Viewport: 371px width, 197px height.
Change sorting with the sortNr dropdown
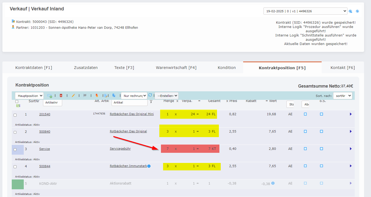coord(342,96)
